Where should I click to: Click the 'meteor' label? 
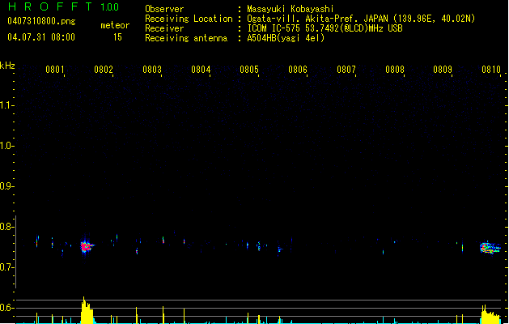click(115, 25)
